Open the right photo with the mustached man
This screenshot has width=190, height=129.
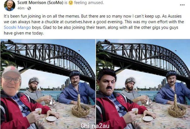[143, 84]
